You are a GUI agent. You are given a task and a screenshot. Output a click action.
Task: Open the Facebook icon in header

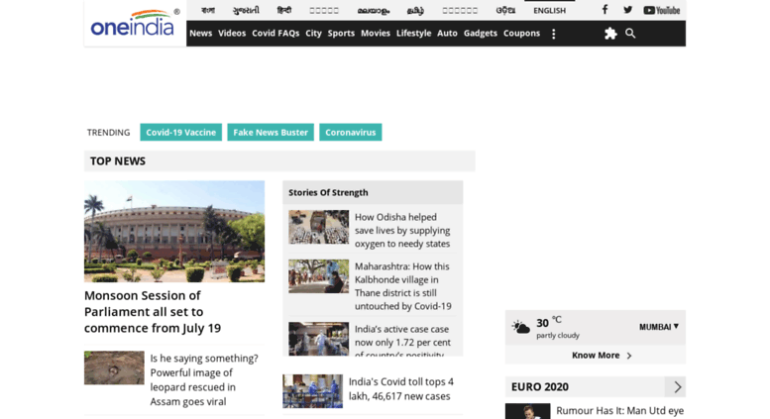605,10
